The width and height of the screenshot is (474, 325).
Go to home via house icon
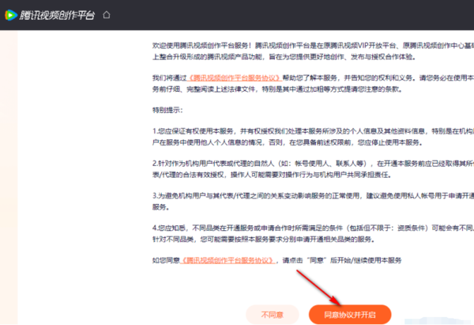pyautogui.click(x=107, y=14)
